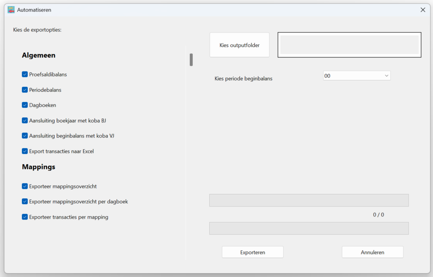Toggle Exporteer mappingsoverzicht per dagboek

pos(25,202)
